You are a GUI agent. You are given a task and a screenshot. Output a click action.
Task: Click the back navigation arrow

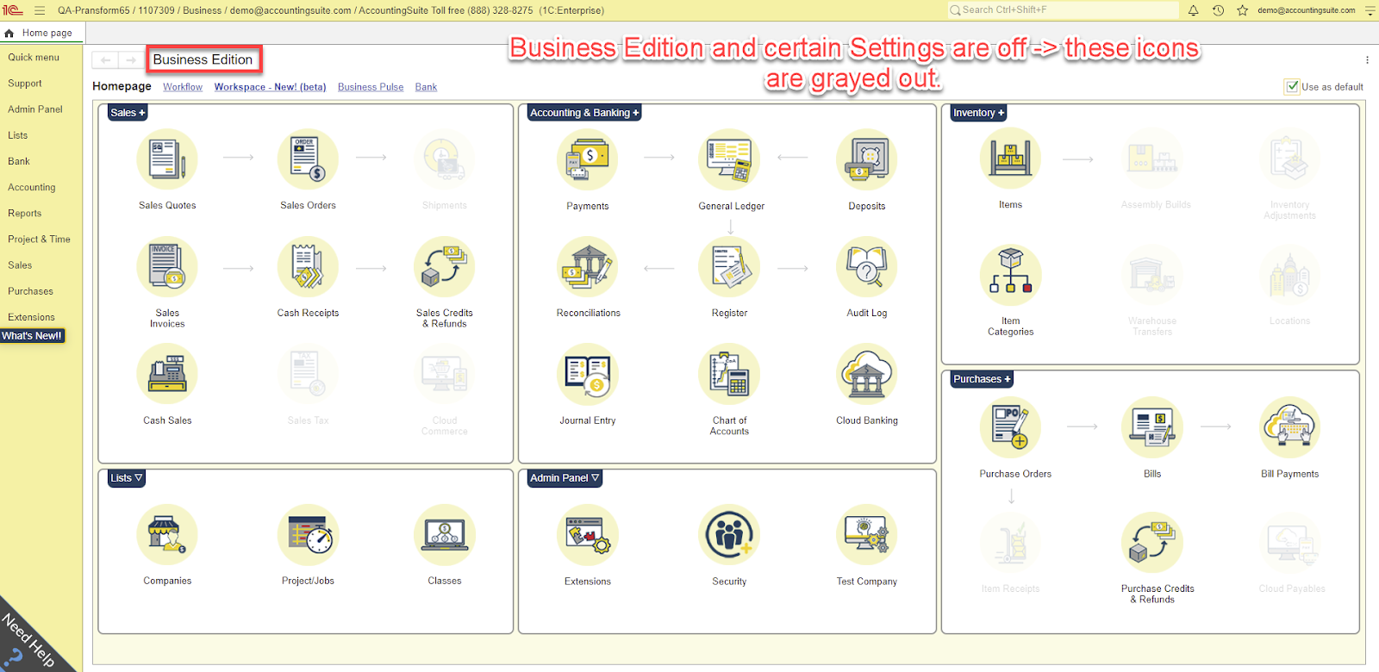coord(105,60)
